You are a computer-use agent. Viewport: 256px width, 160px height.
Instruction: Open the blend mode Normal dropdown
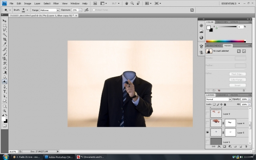230,99
